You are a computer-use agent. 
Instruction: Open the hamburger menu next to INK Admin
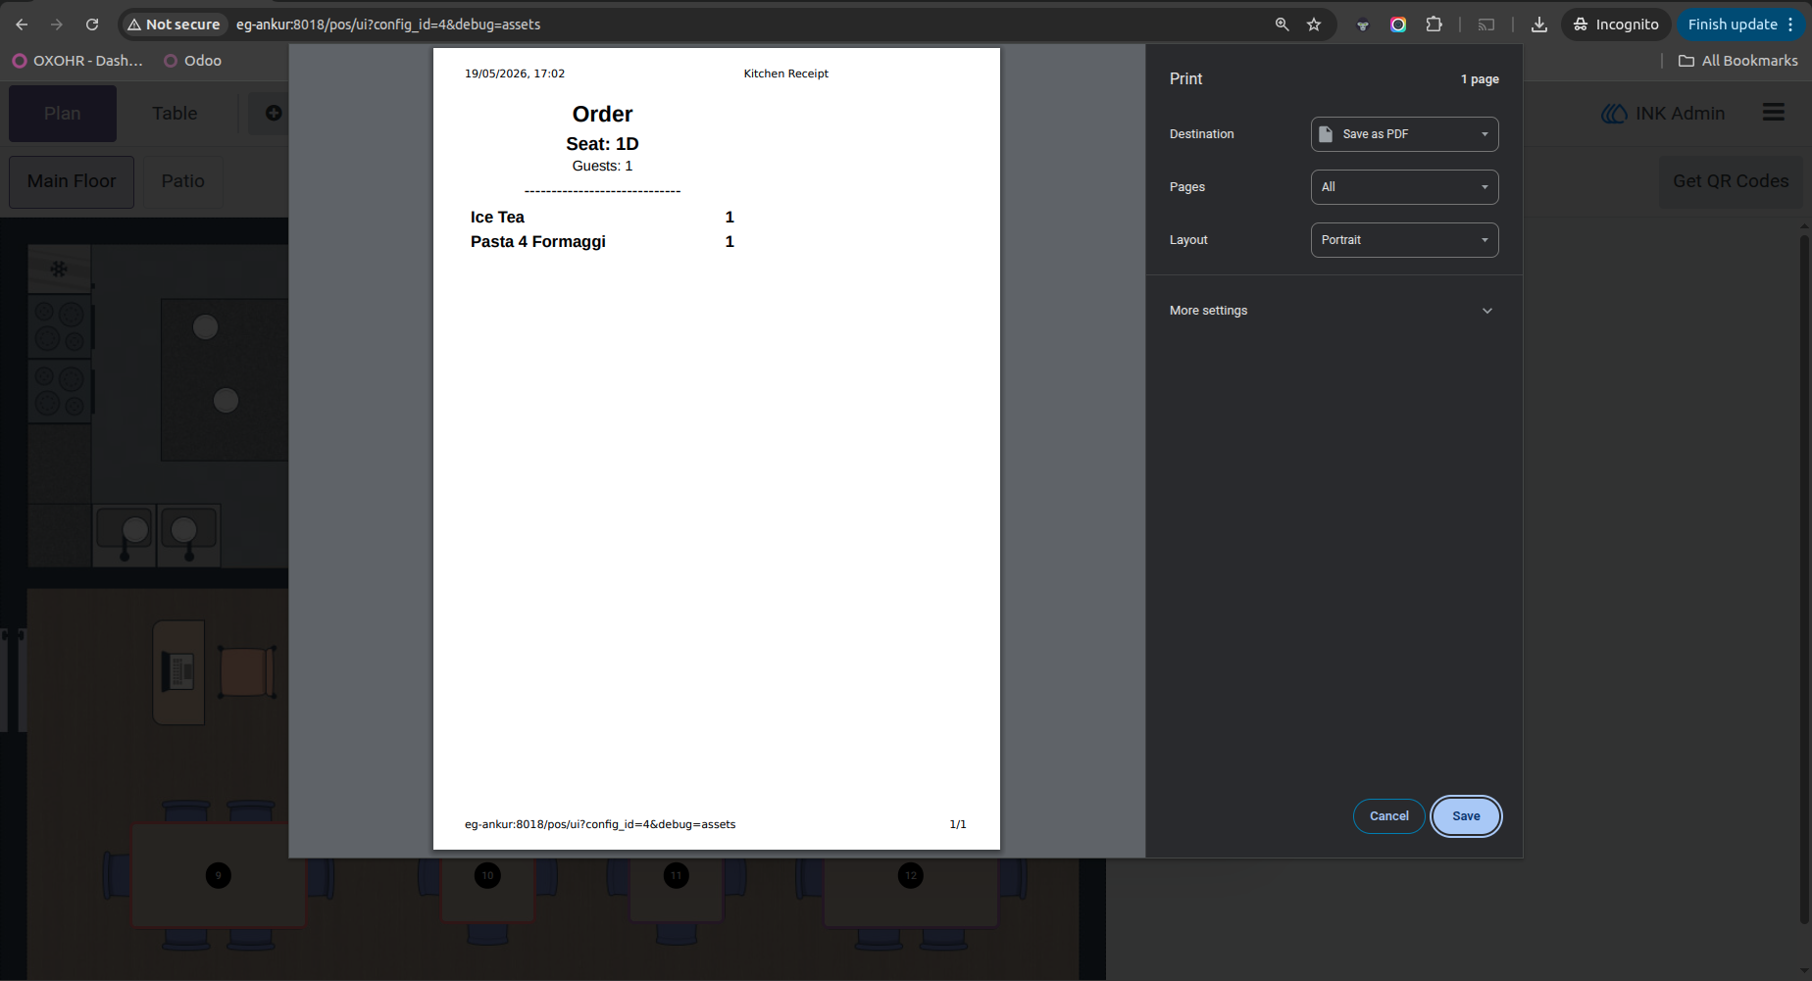[x=1773, y=113]
